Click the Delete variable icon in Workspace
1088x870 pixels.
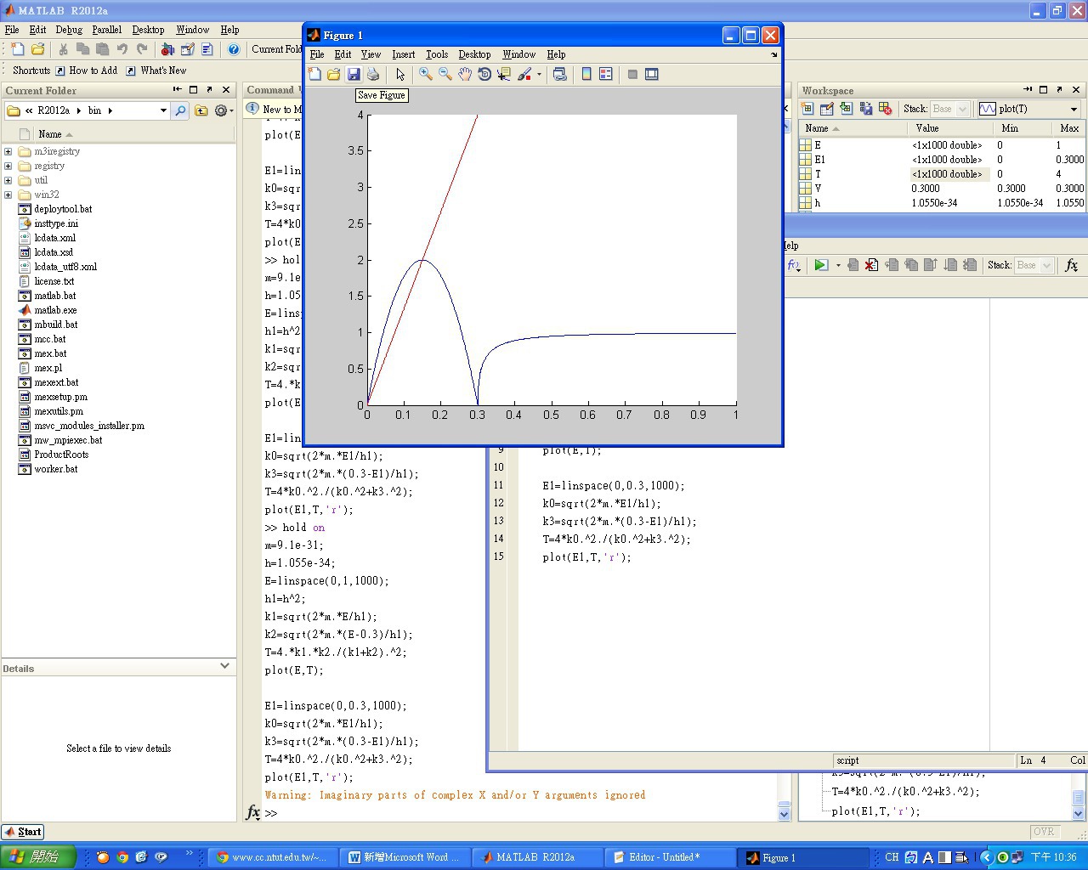coord(886,109)
